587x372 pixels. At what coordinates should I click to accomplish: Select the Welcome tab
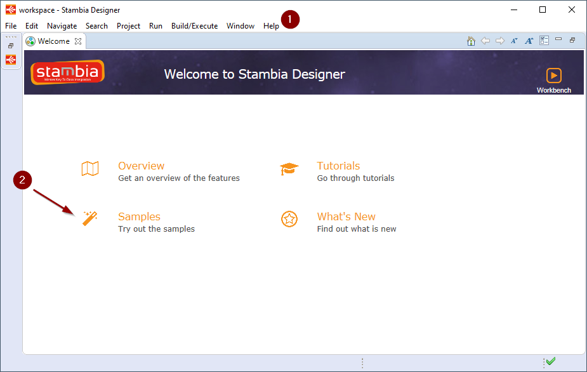[53, 41]
